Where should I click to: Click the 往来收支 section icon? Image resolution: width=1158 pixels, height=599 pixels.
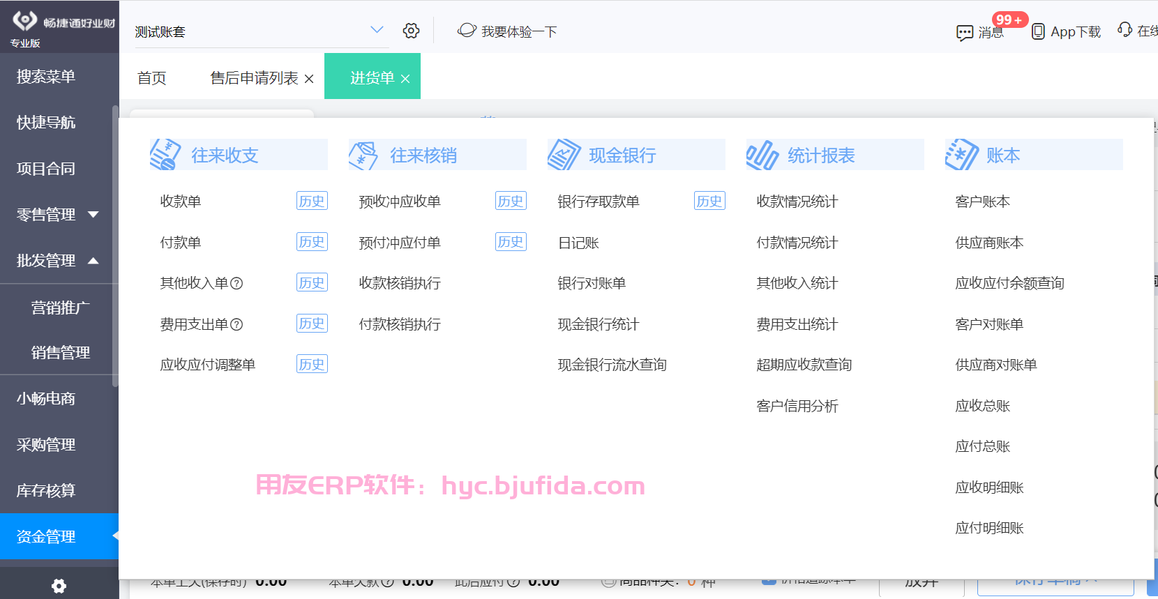[165, 154]
